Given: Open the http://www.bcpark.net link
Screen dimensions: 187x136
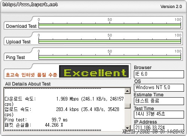Looking at the screenshot, I should pos(30,4).
